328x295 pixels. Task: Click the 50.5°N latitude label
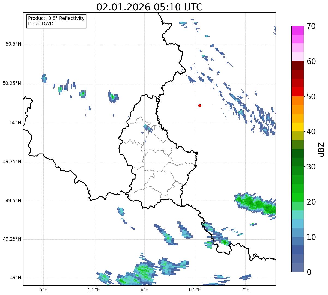(x=14, y=44)
